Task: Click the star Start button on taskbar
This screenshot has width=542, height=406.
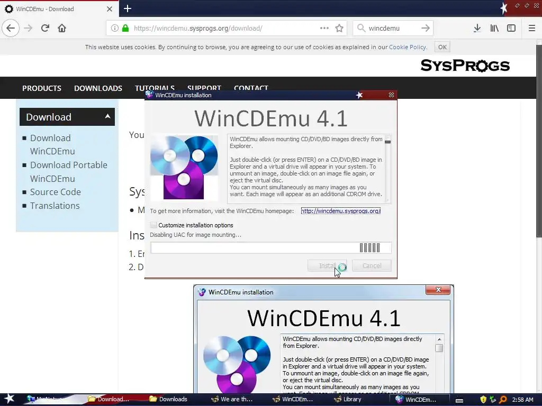Action: point(9,399)
